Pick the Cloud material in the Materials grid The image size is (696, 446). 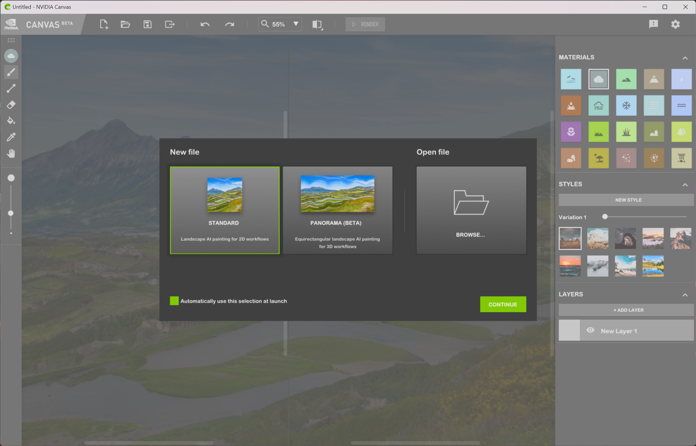tap(599, 79)
